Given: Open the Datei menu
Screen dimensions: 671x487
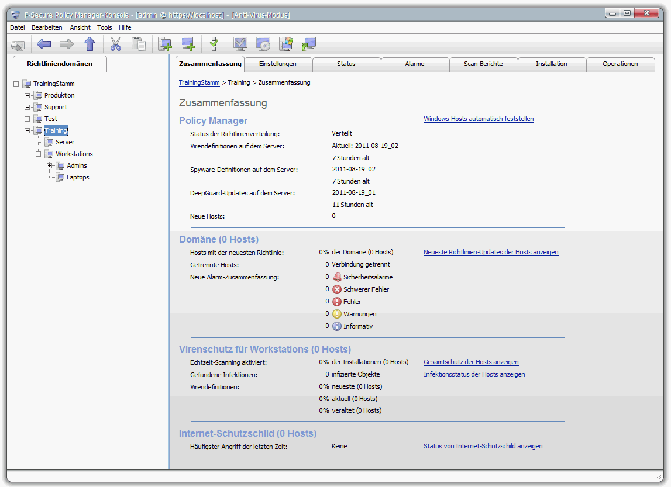Looking at the screenshot, I should [18, 27].
